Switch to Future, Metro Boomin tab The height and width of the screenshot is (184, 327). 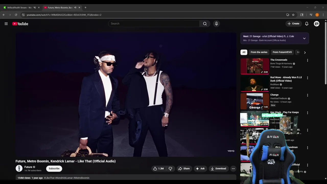[60, 7]
